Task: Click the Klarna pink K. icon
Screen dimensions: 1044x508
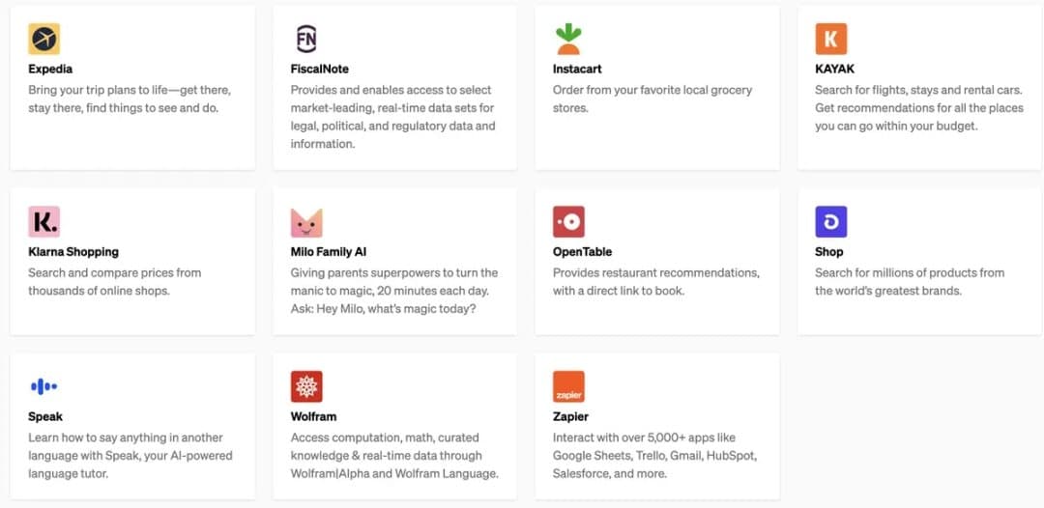Action: pos(43,221)
